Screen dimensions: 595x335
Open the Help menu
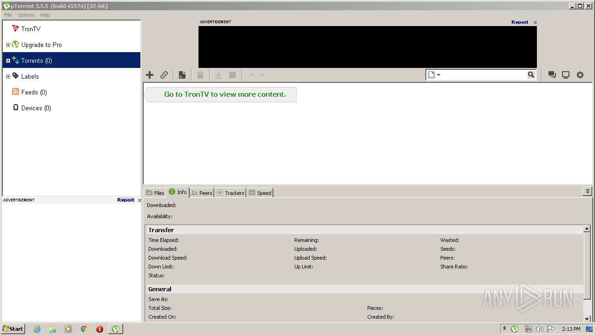click(45, 15)
